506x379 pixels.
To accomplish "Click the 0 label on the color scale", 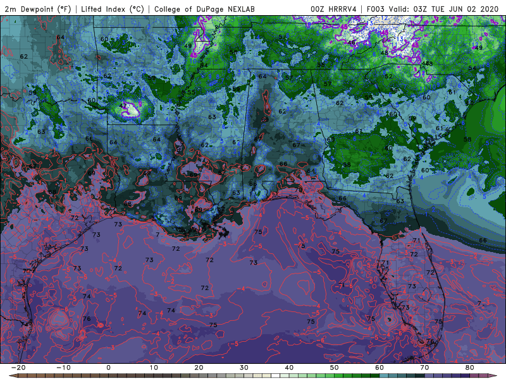I will coord(108,368).
